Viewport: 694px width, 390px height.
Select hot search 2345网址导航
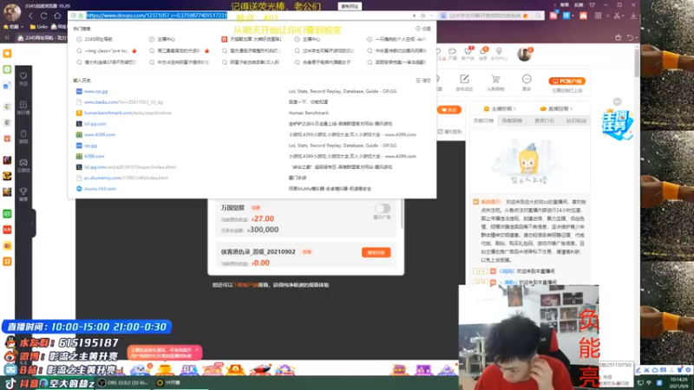pyautogui.click(x=95, y=39)
